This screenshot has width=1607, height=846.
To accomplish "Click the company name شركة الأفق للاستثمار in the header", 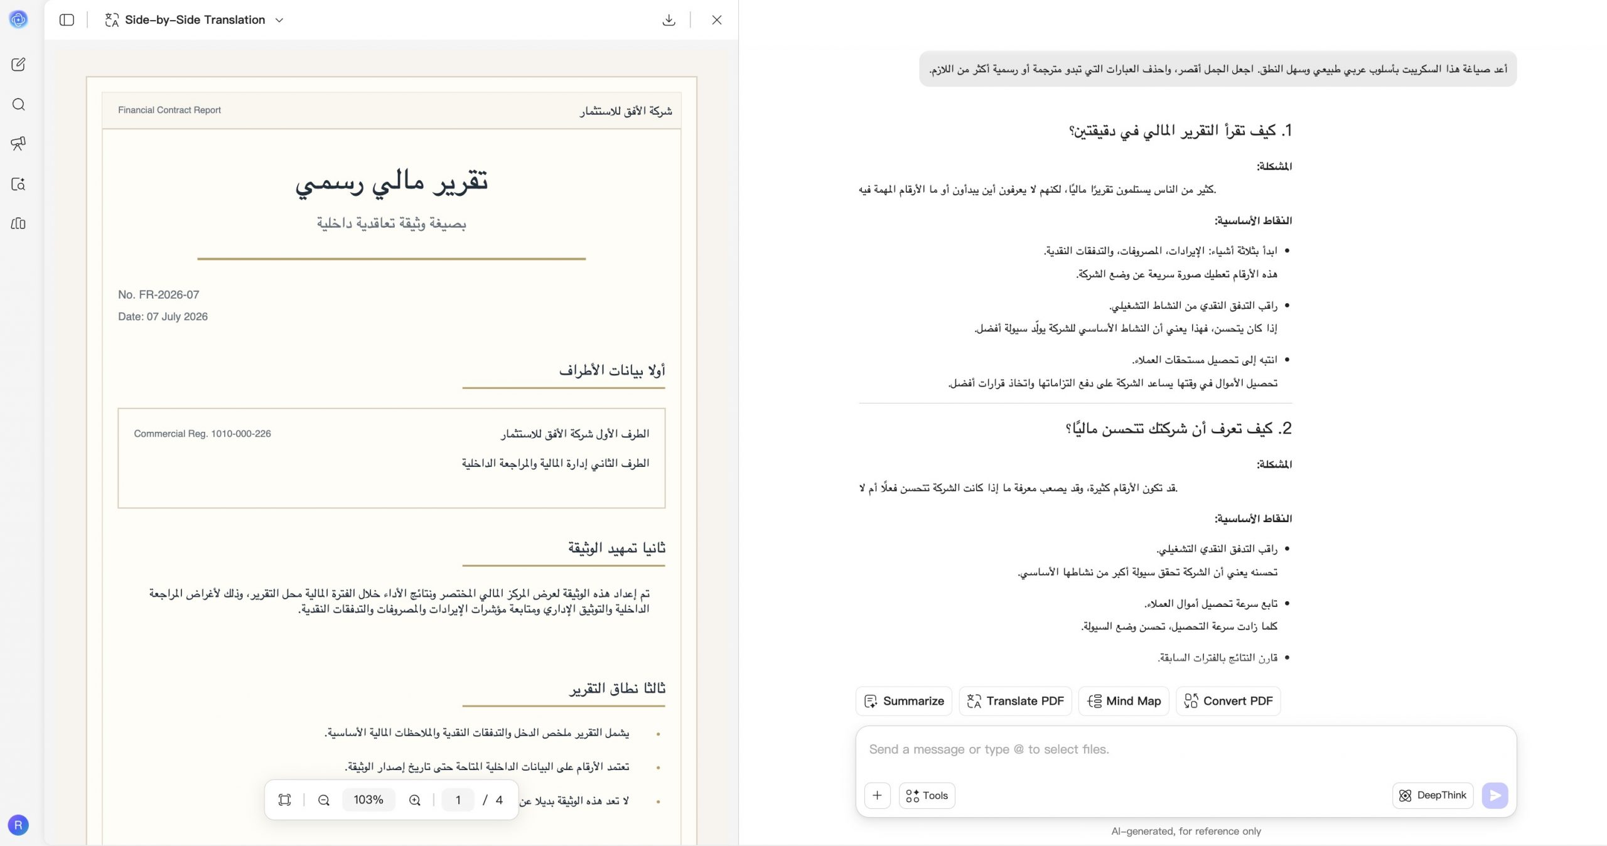I will (626, 111).
